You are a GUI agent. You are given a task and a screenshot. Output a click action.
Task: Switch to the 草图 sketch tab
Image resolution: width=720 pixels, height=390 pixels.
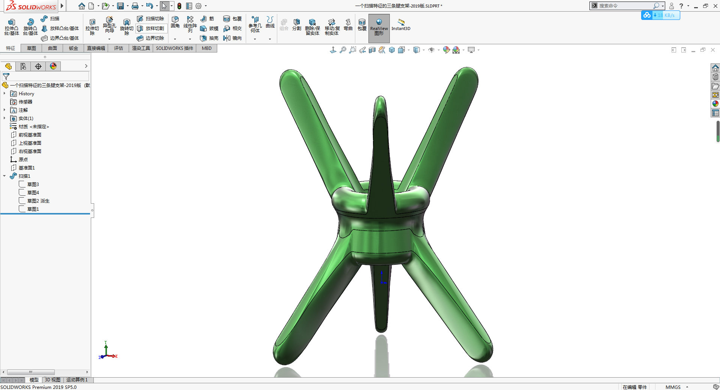click(32, 48)
